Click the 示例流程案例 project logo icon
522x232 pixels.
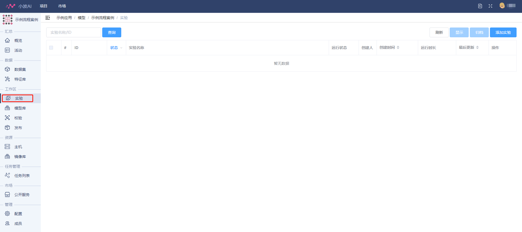(8, 20)
